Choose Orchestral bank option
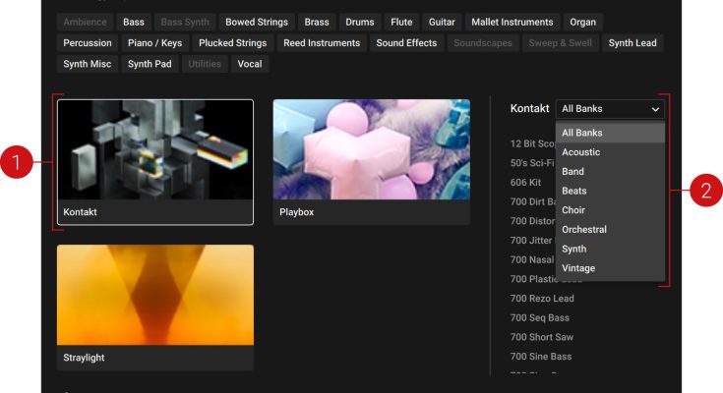 coord(584,230)
